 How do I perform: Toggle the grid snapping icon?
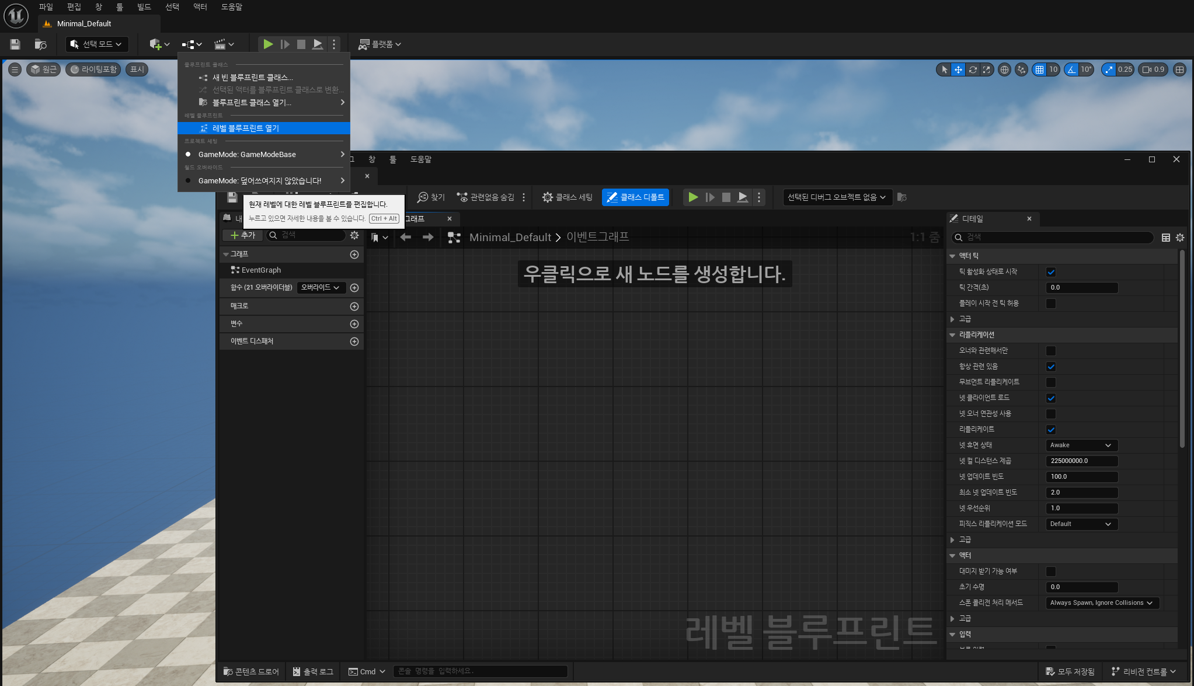(1039, 69)
